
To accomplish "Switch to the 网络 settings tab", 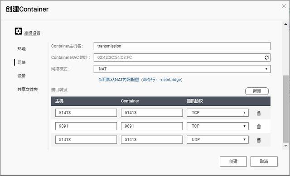I will 21,62.
